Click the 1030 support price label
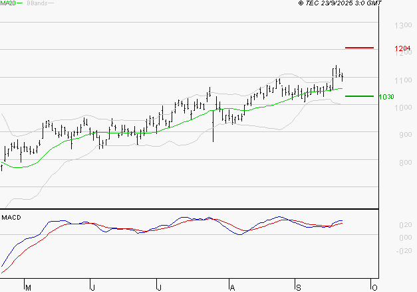 pyautogui.click(x=386, y=97)
